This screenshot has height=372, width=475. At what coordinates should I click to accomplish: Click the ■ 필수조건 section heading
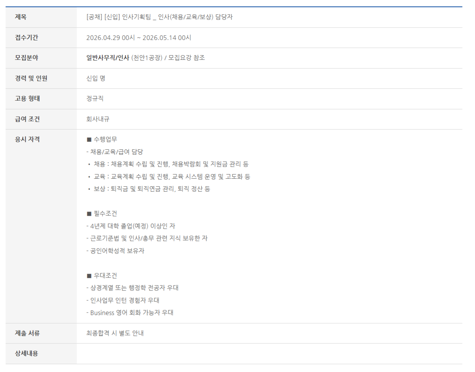coord(102,214)
